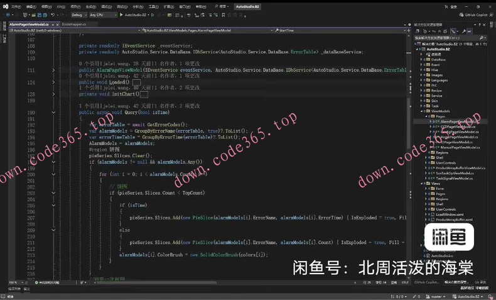Expand the Service folder in Solution Explorer
Screen dimensions: 496x300
(422, 96)
